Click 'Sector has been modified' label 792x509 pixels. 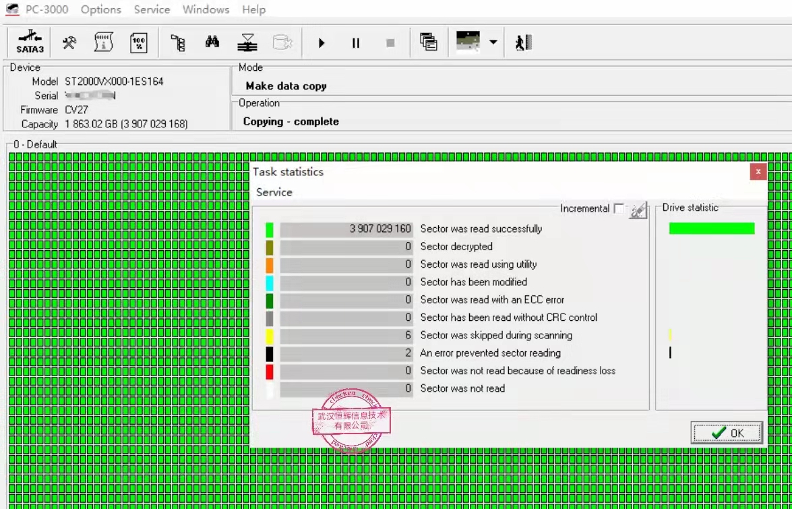[473, 282]
